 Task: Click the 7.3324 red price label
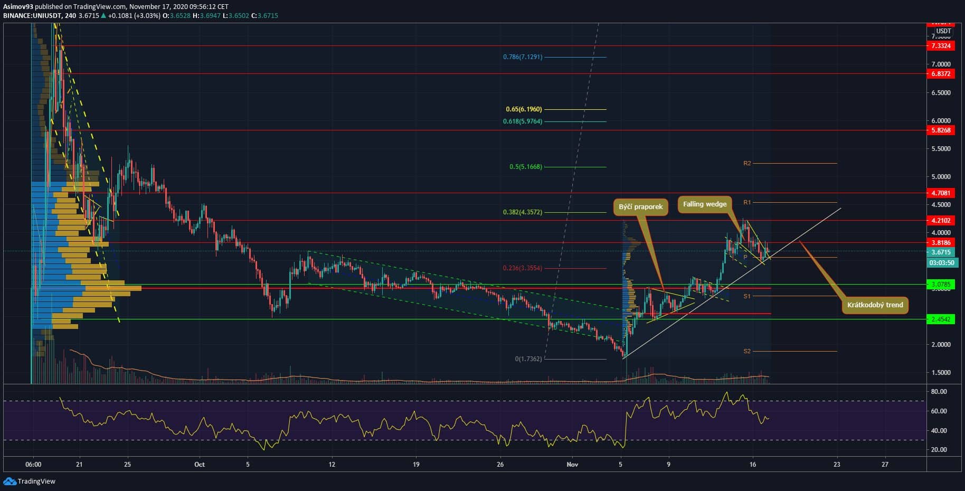click(941, 46)
